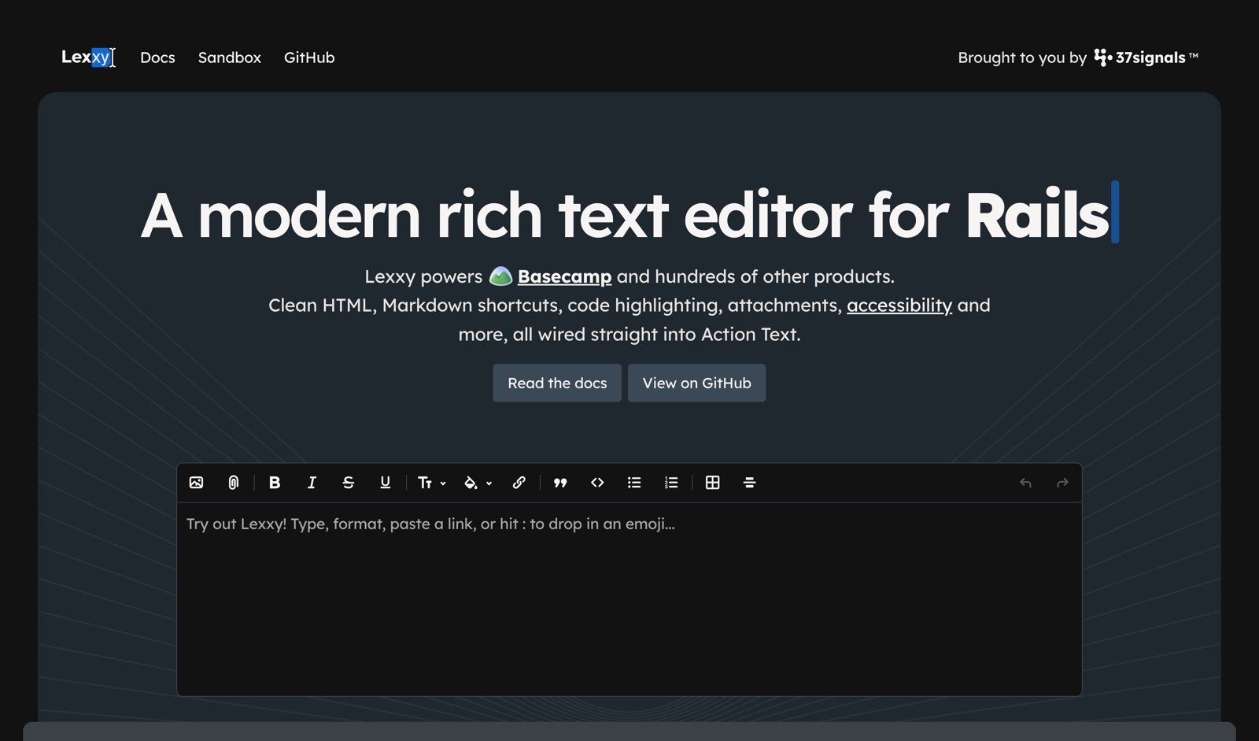Viewport: 1259px width, 741px height.
Task: Click the code block icon
Action: (597, 483)
